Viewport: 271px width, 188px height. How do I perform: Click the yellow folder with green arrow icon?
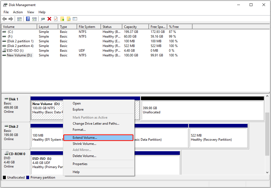click(x=62, y=19)
